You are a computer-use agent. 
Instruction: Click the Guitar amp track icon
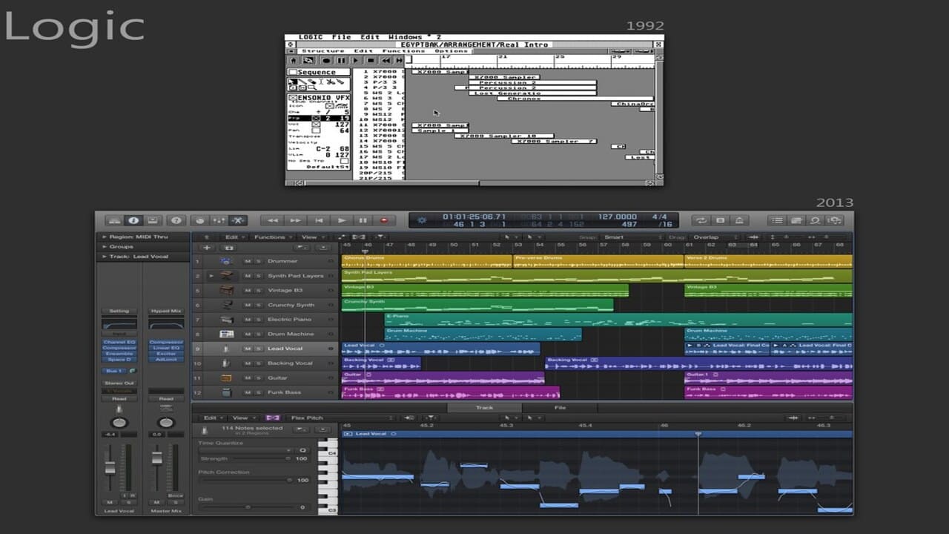click(226, 378)
